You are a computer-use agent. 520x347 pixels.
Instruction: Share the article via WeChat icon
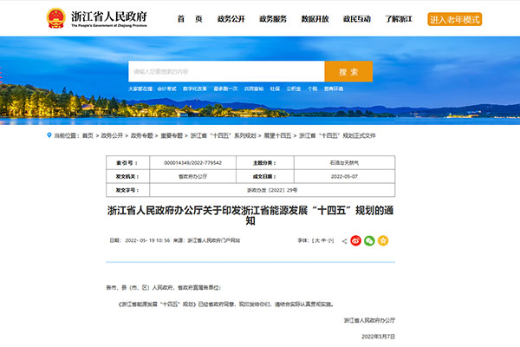(369, 240)
